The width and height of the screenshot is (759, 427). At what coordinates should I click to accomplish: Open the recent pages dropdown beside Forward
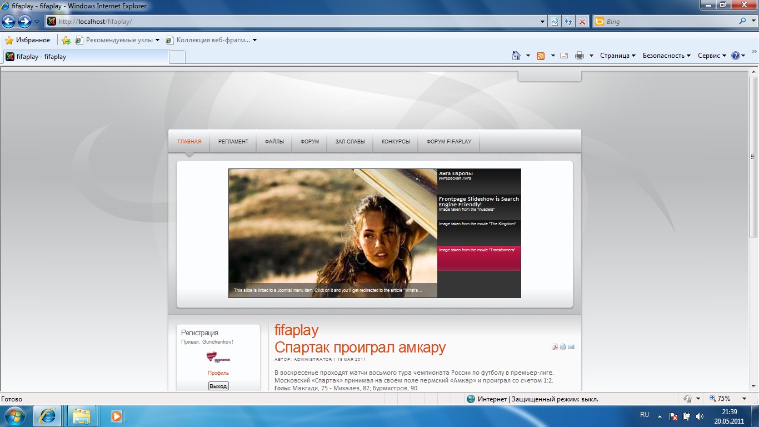click(x=37, y=22)
